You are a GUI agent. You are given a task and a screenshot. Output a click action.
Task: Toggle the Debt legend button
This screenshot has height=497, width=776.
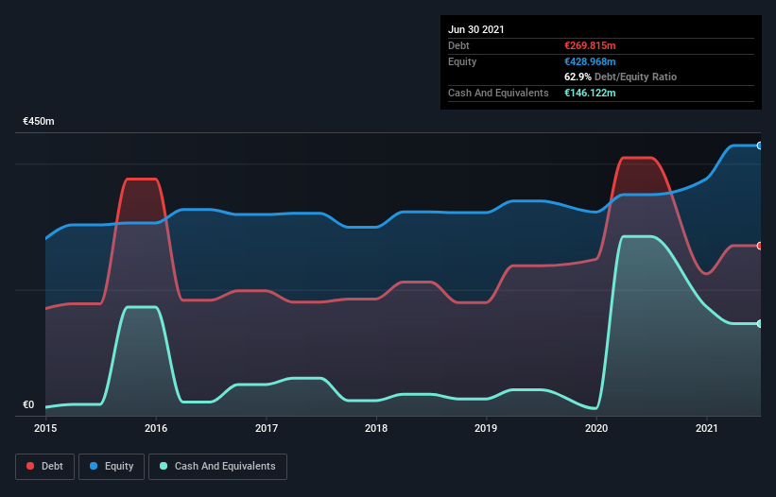pos(45,467)
